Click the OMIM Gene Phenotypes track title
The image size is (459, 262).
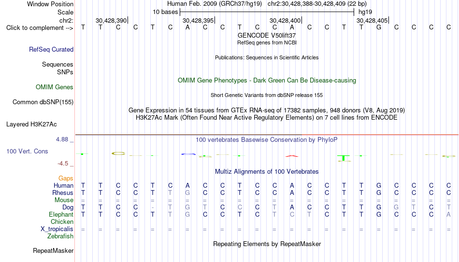(267, 81)
